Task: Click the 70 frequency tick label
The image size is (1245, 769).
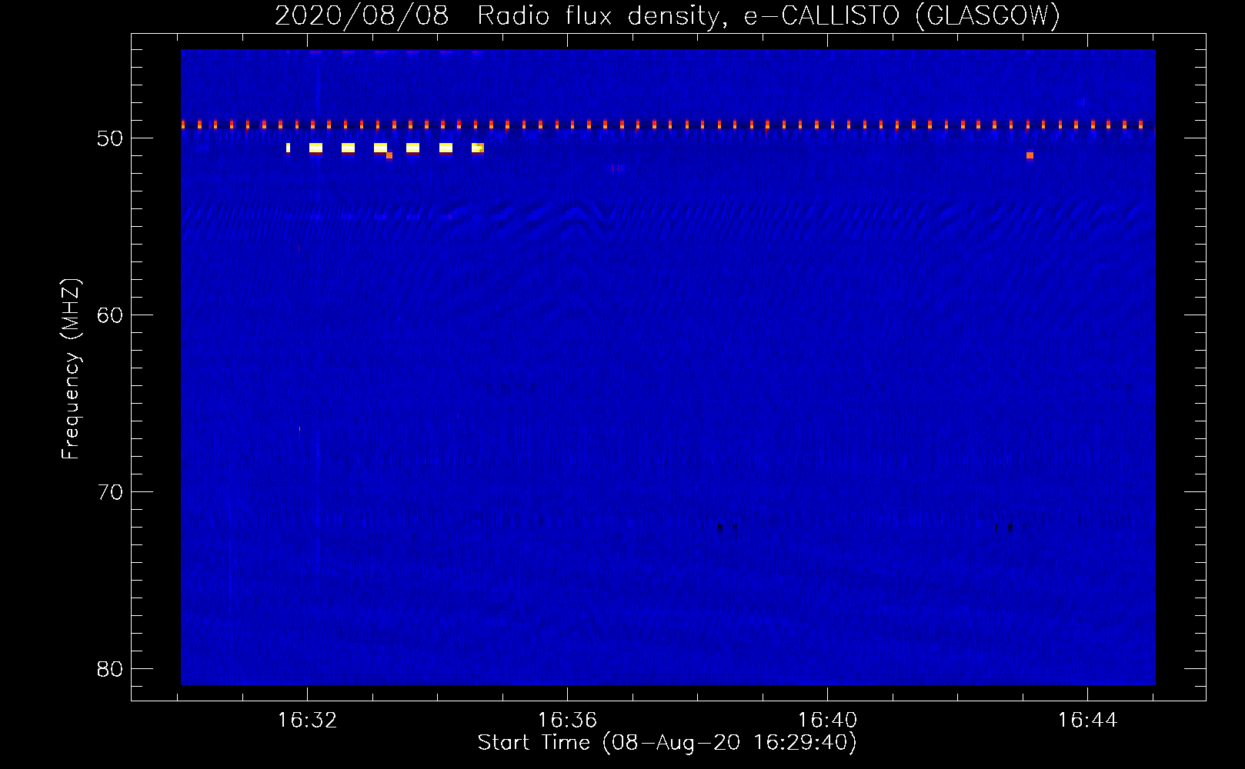Action: pos(110,492)
